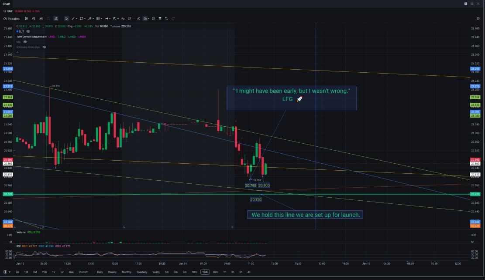The image size is (485, 280).
Task: Open the VS compare tool
Action: coord(34,19)
